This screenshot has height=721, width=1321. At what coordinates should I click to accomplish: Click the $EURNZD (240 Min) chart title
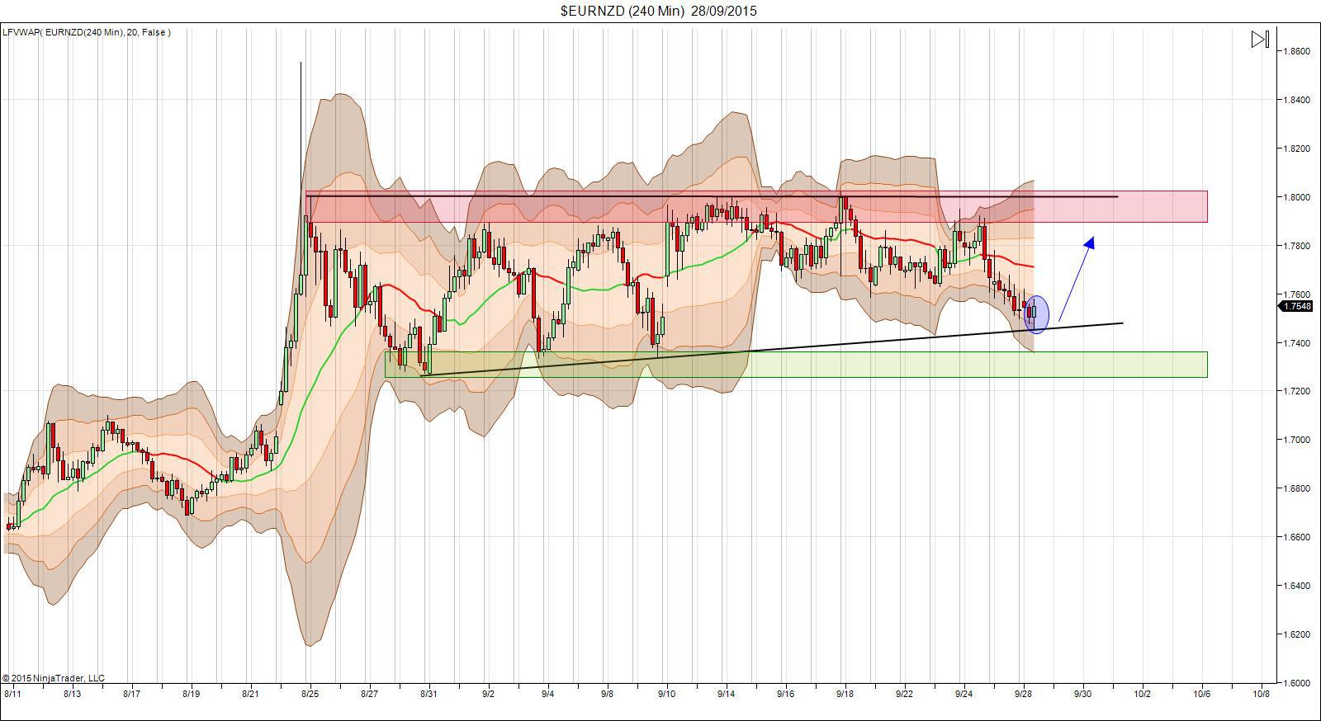[x=658, y=11]
